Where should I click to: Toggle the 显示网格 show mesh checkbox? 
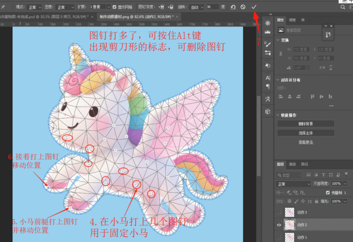114,7
